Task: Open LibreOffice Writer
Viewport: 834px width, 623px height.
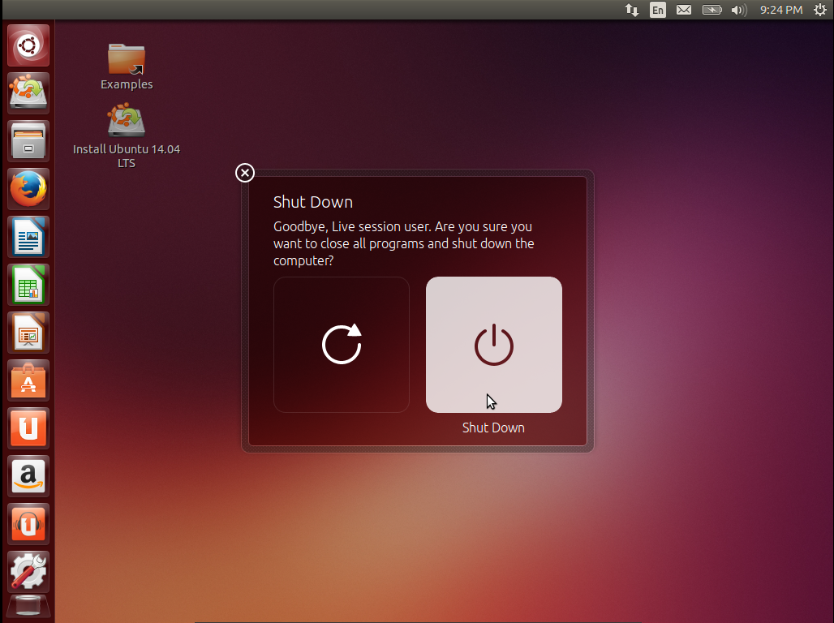Action: click(x=28, y=236)
